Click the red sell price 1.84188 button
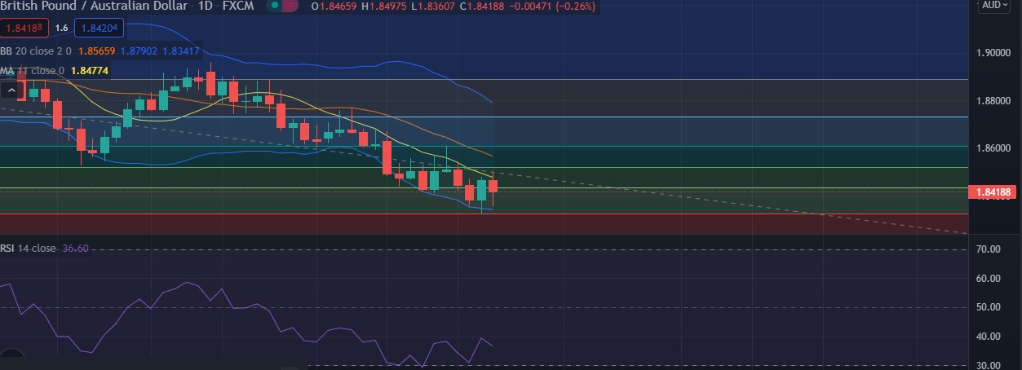Image resolution: width=1022 pixels, height=370 pixels. click(x=24, y=29)
